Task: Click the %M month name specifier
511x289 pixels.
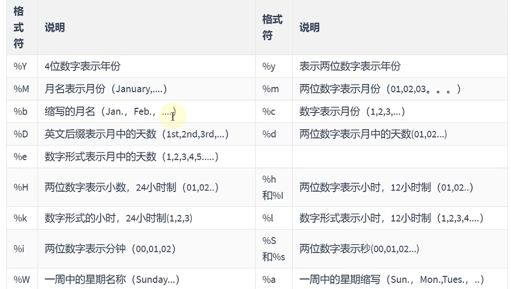Action: pos(21,89)
